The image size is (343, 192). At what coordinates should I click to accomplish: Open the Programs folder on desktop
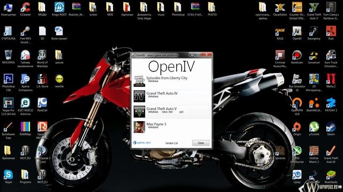point(25,177)
